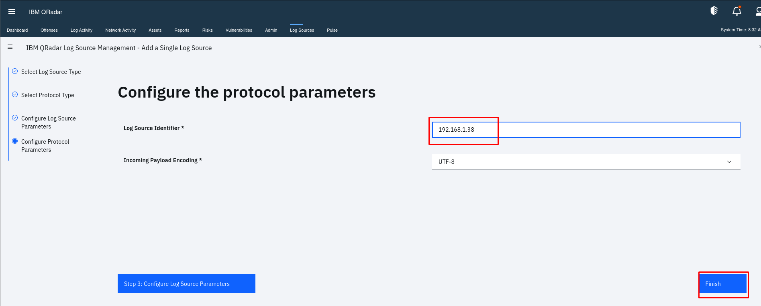
Task: Switch to the Risks tab
Action: click(208, 30)
